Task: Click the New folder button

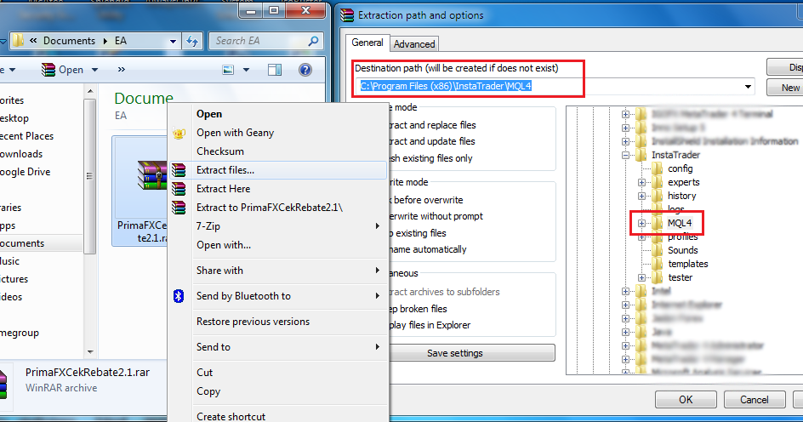Action: [x=784, y=88]
